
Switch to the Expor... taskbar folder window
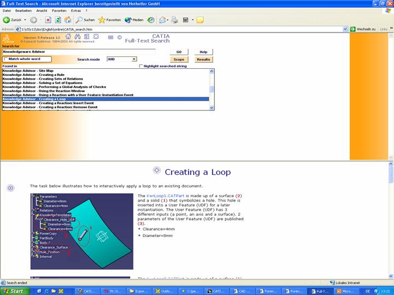[x=139, y=291]
